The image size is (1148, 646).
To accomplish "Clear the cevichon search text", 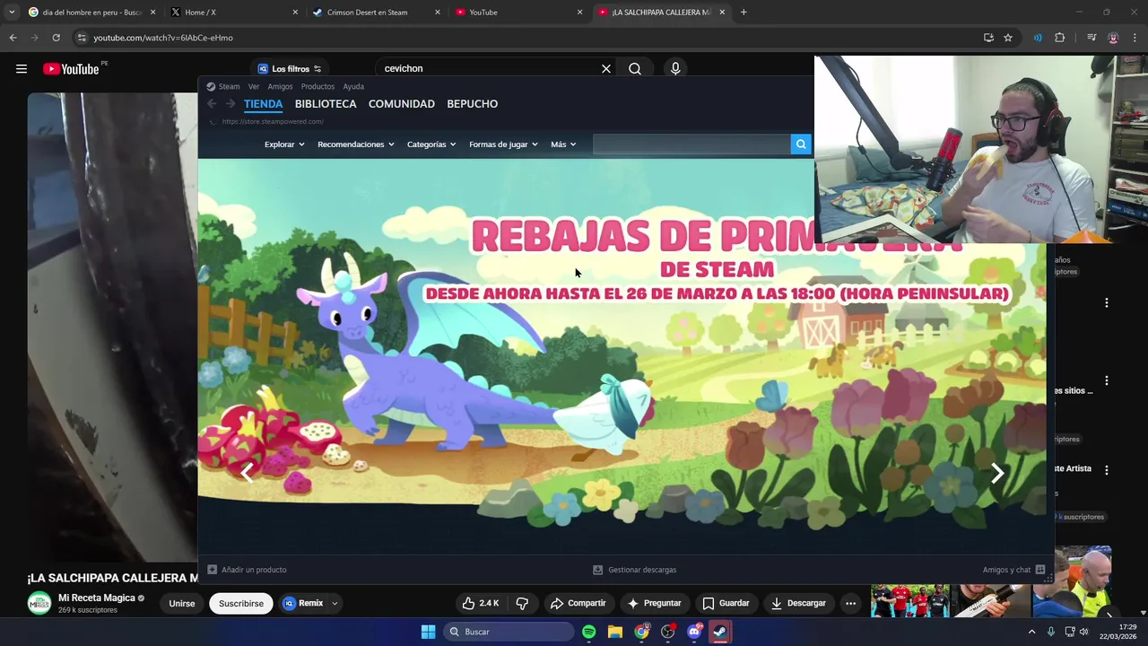I will (606, 69).
